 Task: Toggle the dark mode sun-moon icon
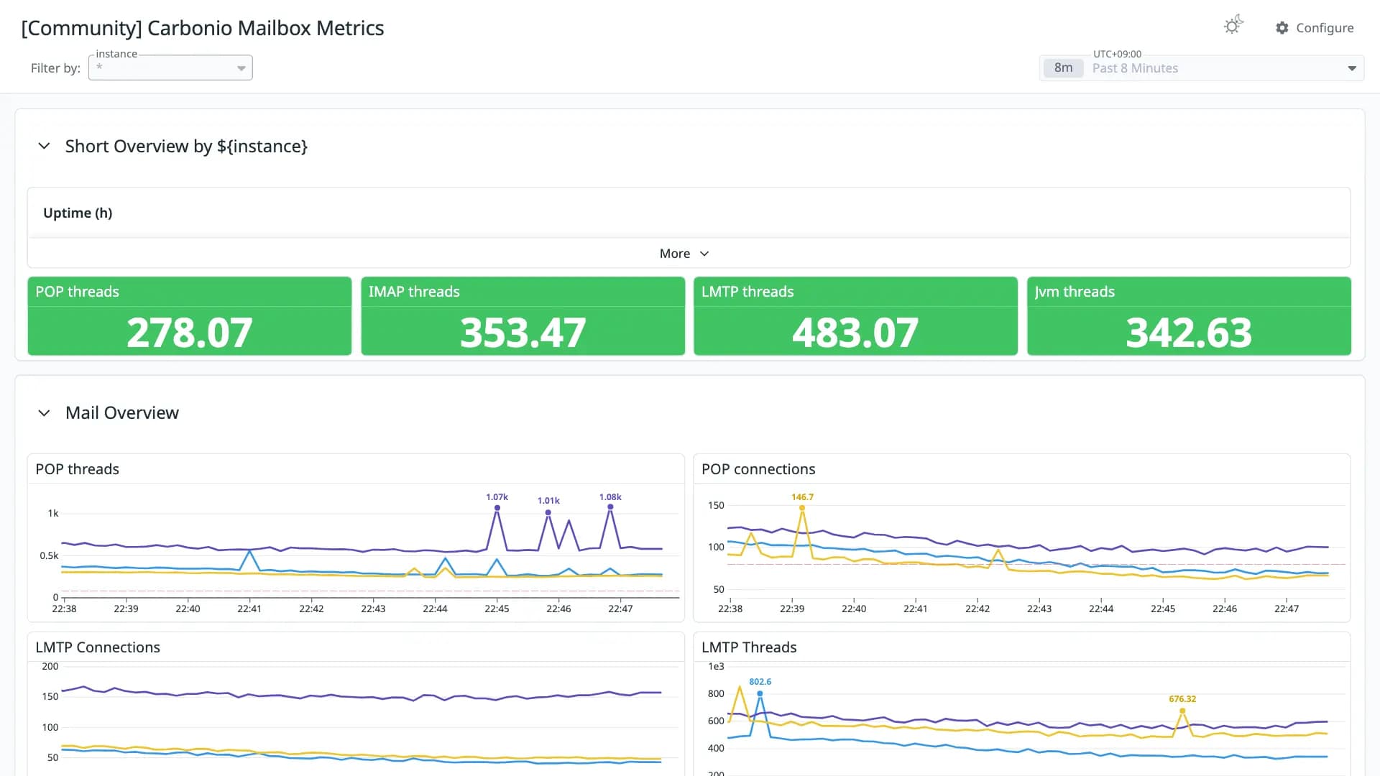click(1233, 25)
